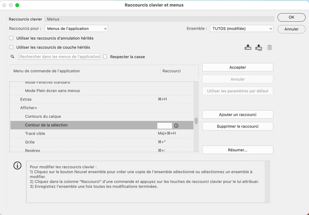The height and width of the screenshot is (215, 309).
Task: Click the Supprimer le raccourci button
Action: click(x=238, y=126)
